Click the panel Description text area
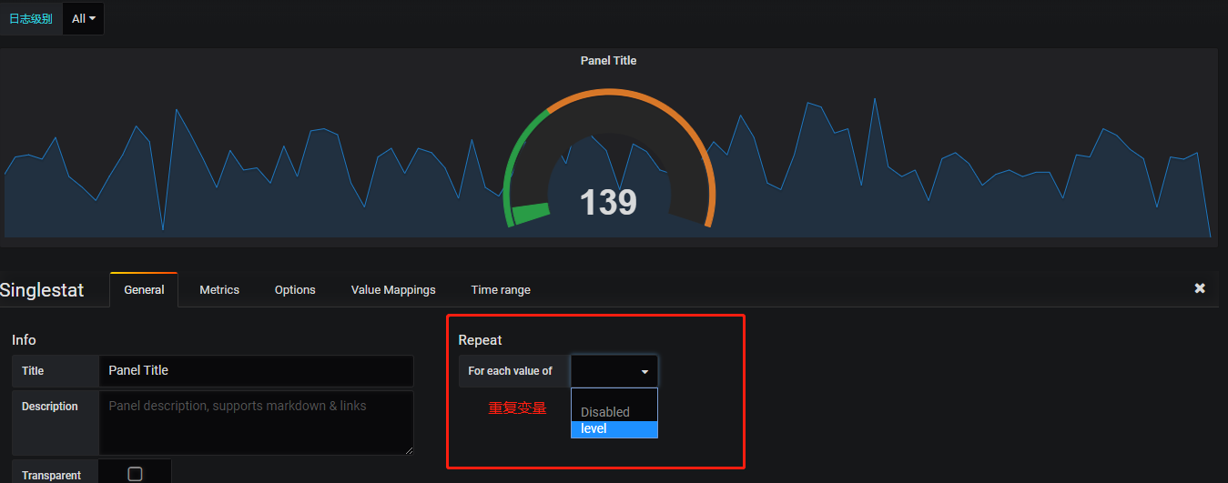Image resolution: width=1228 pixels, height=483 pixels. pos(256,423)
